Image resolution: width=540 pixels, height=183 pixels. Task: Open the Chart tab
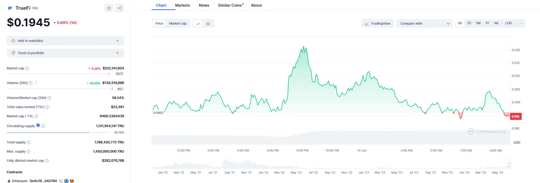(x=161, y=5)
